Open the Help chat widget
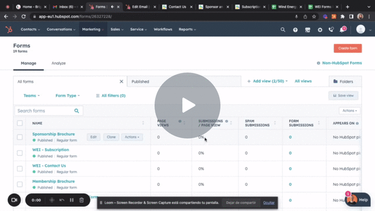This screenshot has width=375, height=211. 358,200
